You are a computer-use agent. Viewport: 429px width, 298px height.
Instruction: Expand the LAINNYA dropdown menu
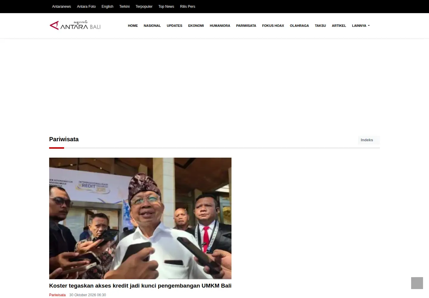361,26
